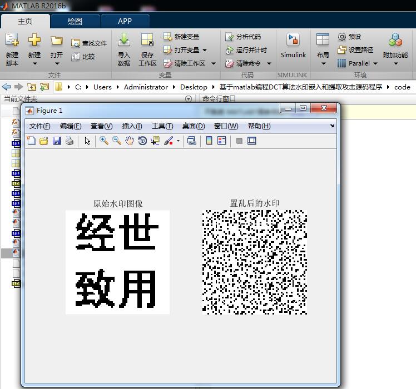The width and height of the screenshot is (416, 389).
Task: Expand the Layout (布局) dropdown arrow
Action: click(x=324, y=64)
